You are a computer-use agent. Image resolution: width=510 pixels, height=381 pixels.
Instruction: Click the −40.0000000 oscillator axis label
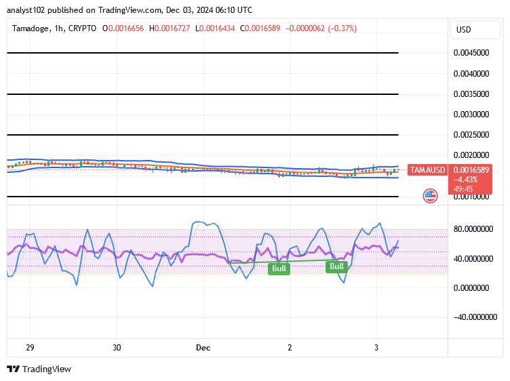(x=475, y=317)
